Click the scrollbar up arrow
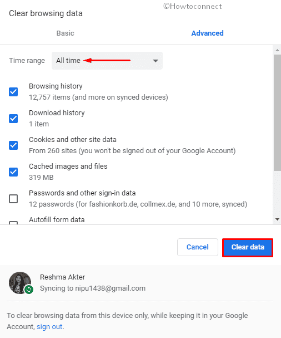 pyautogui.click(x=277, y=50)
